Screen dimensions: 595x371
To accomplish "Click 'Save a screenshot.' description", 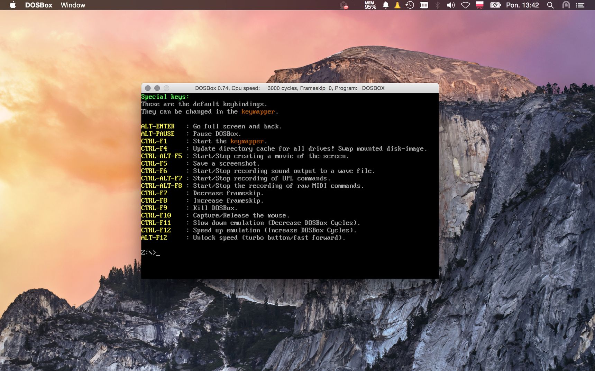I will 226,164.
